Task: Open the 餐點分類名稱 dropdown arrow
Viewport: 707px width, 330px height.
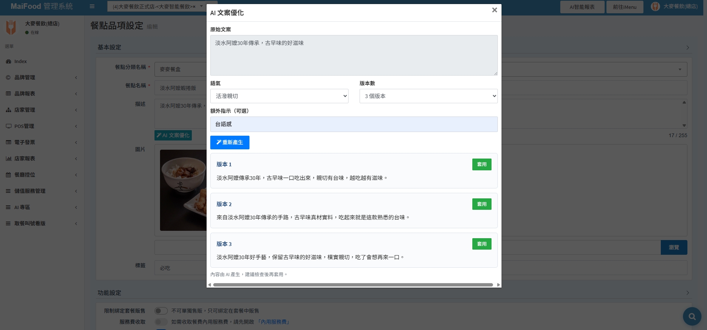Action: click(680, 69)
